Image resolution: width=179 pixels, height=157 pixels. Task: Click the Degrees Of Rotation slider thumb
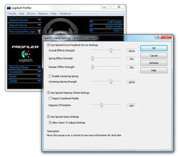(101, 105)
